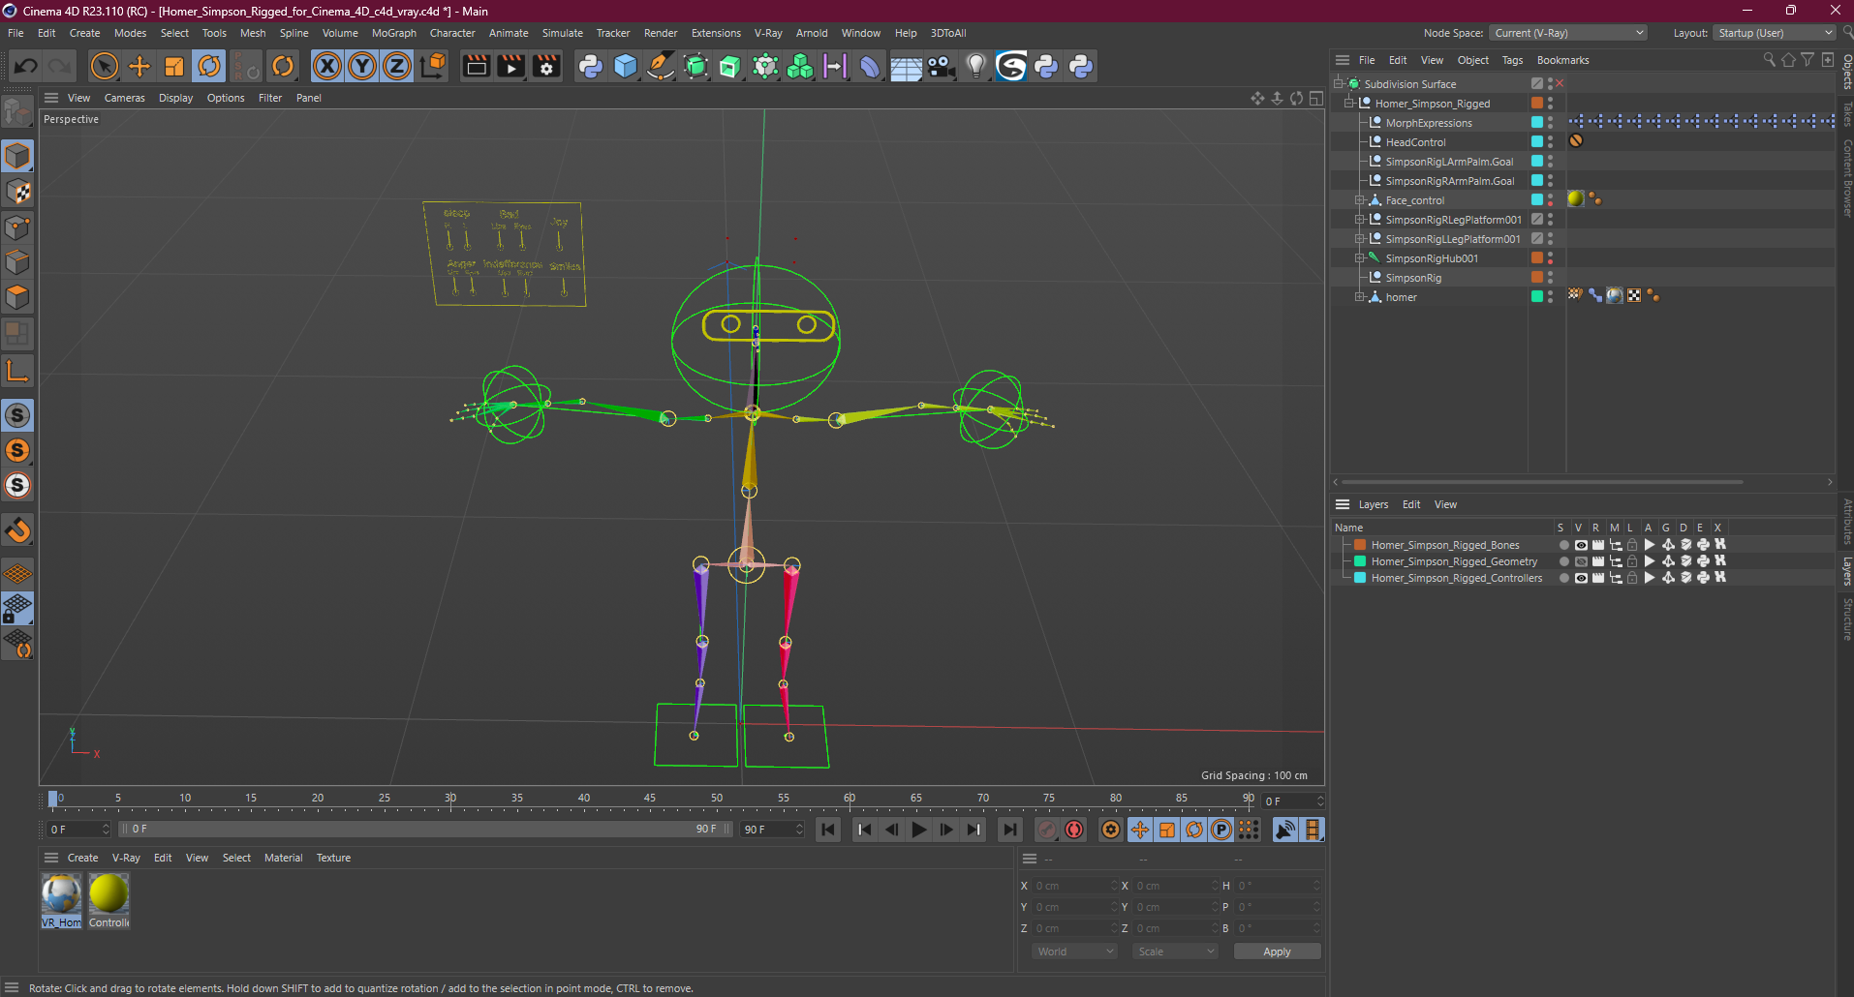
Task: Expand SimpsonRigRLegPlatform001 node
Action: point(1360,220)
